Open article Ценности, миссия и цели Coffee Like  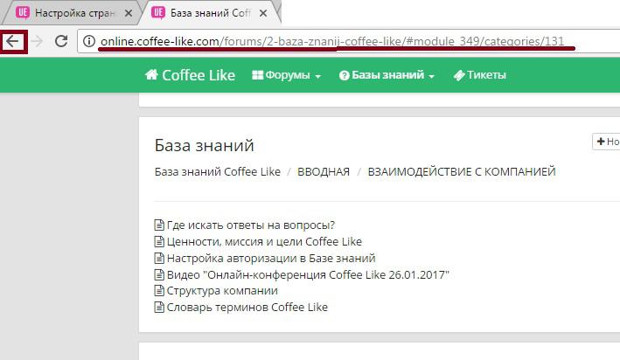click(x=264, y=241)
